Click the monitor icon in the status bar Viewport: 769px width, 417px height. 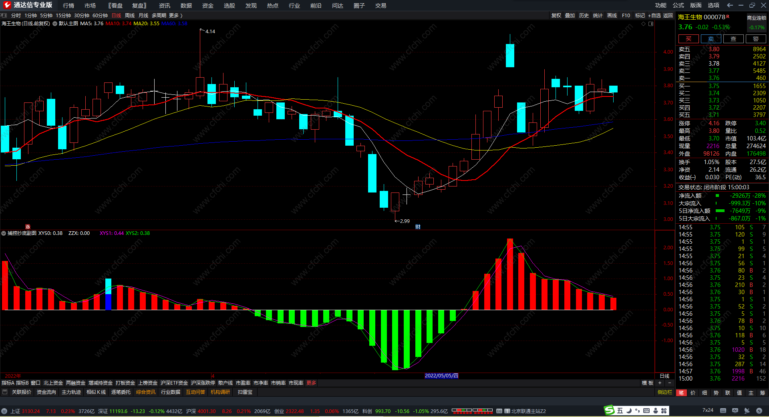[735, 411]
